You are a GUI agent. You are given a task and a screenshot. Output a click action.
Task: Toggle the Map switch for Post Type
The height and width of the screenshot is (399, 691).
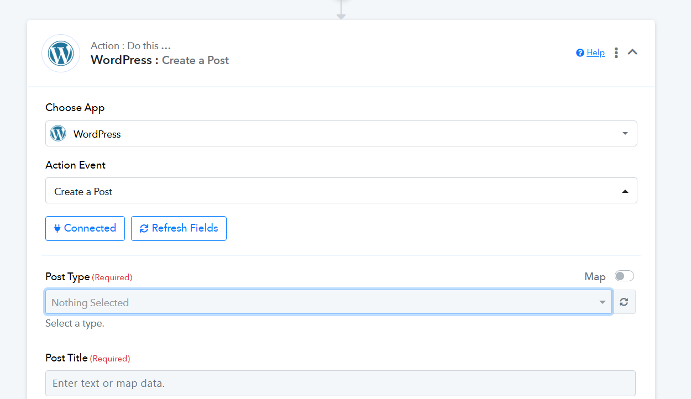pos(624,276)
